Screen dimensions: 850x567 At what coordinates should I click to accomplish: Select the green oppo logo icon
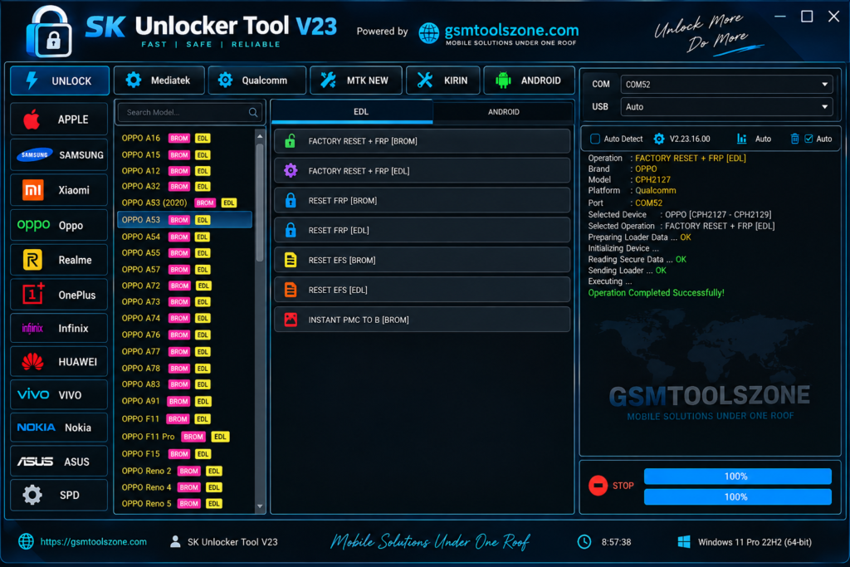pos(33,225)
